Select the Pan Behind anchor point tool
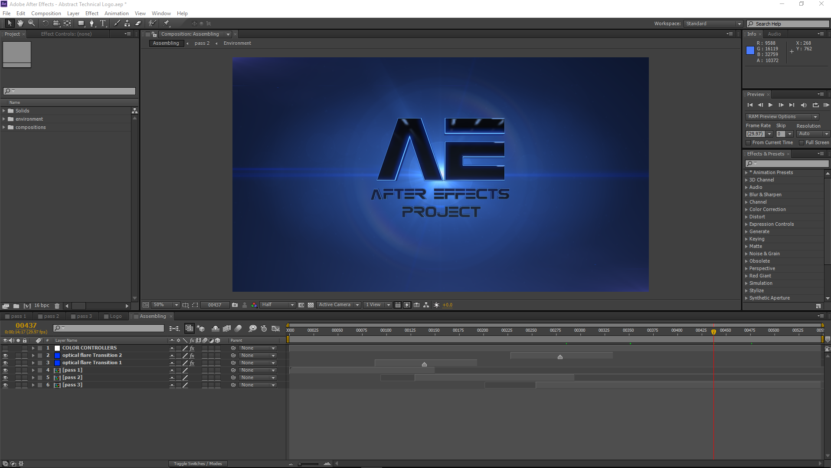Viewport: 831px width, 468px height. click(x=67, y=23)
